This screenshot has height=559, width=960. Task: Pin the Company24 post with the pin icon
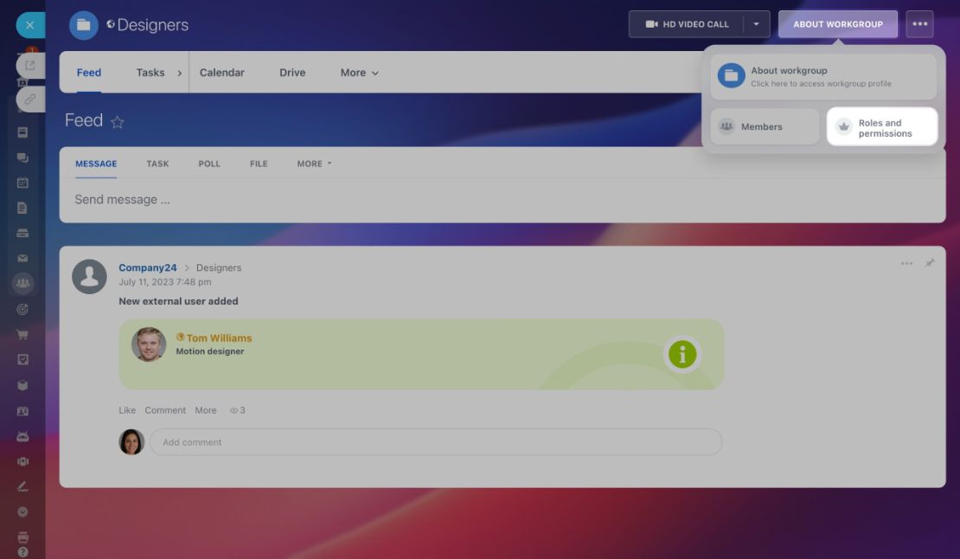point(930,263)
